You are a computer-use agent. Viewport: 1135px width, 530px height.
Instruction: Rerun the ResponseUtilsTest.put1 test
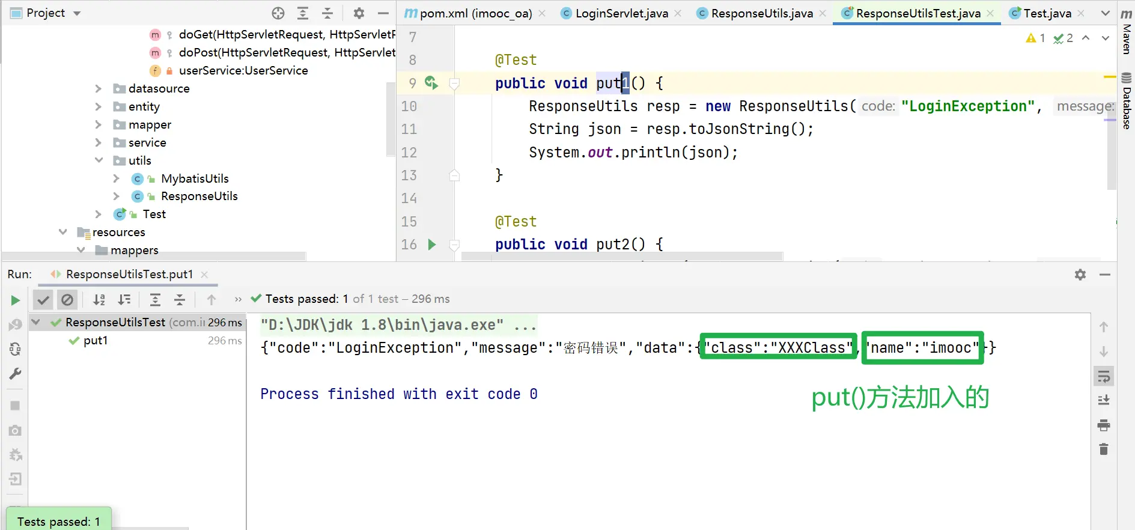[15, 300]
